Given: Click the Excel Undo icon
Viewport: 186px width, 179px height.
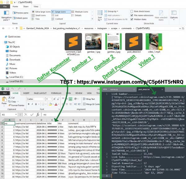Looking at the screenshot, I should point(13,89).
